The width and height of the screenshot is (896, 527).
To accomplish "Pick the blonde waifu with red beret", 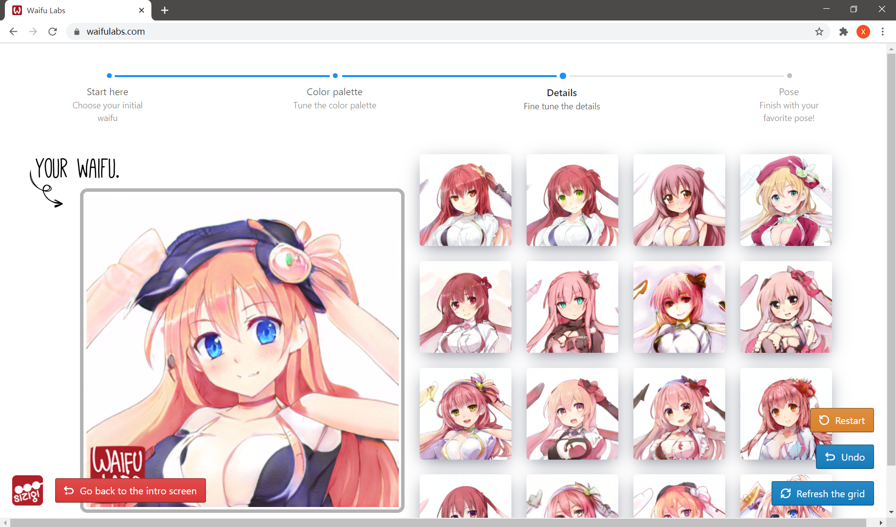I will (786, 200).
